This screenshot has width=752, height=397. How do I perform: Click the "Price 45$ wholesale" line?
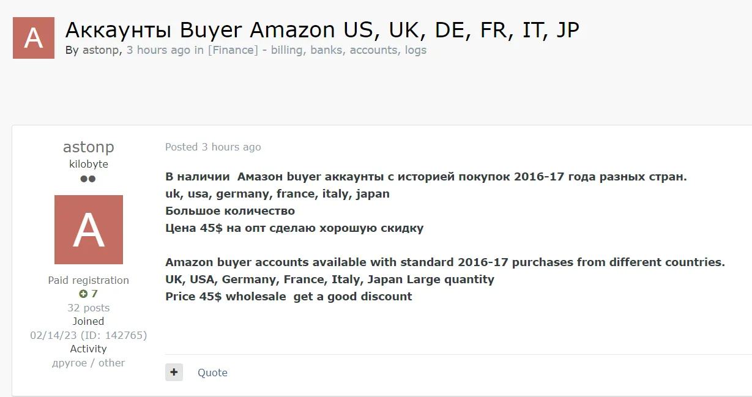288,297
